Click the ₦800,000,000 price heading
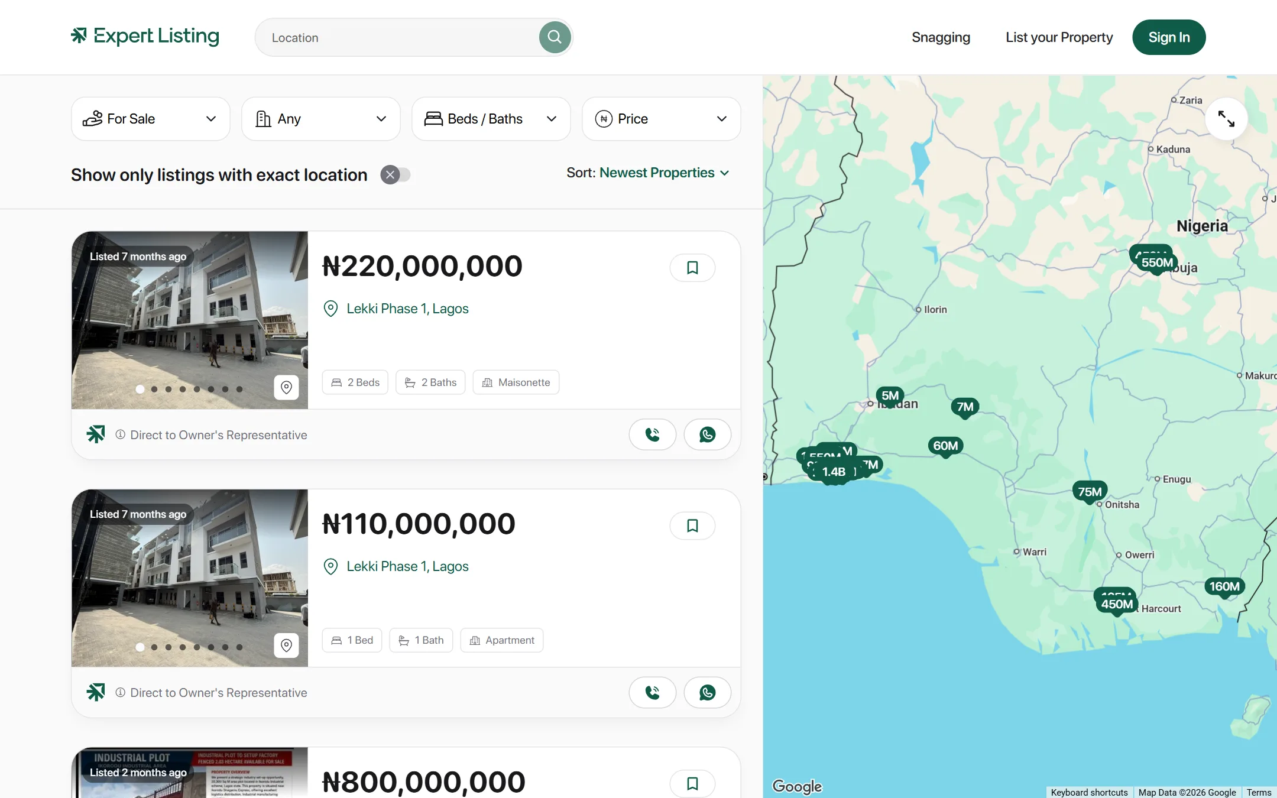 coord(423,782)
